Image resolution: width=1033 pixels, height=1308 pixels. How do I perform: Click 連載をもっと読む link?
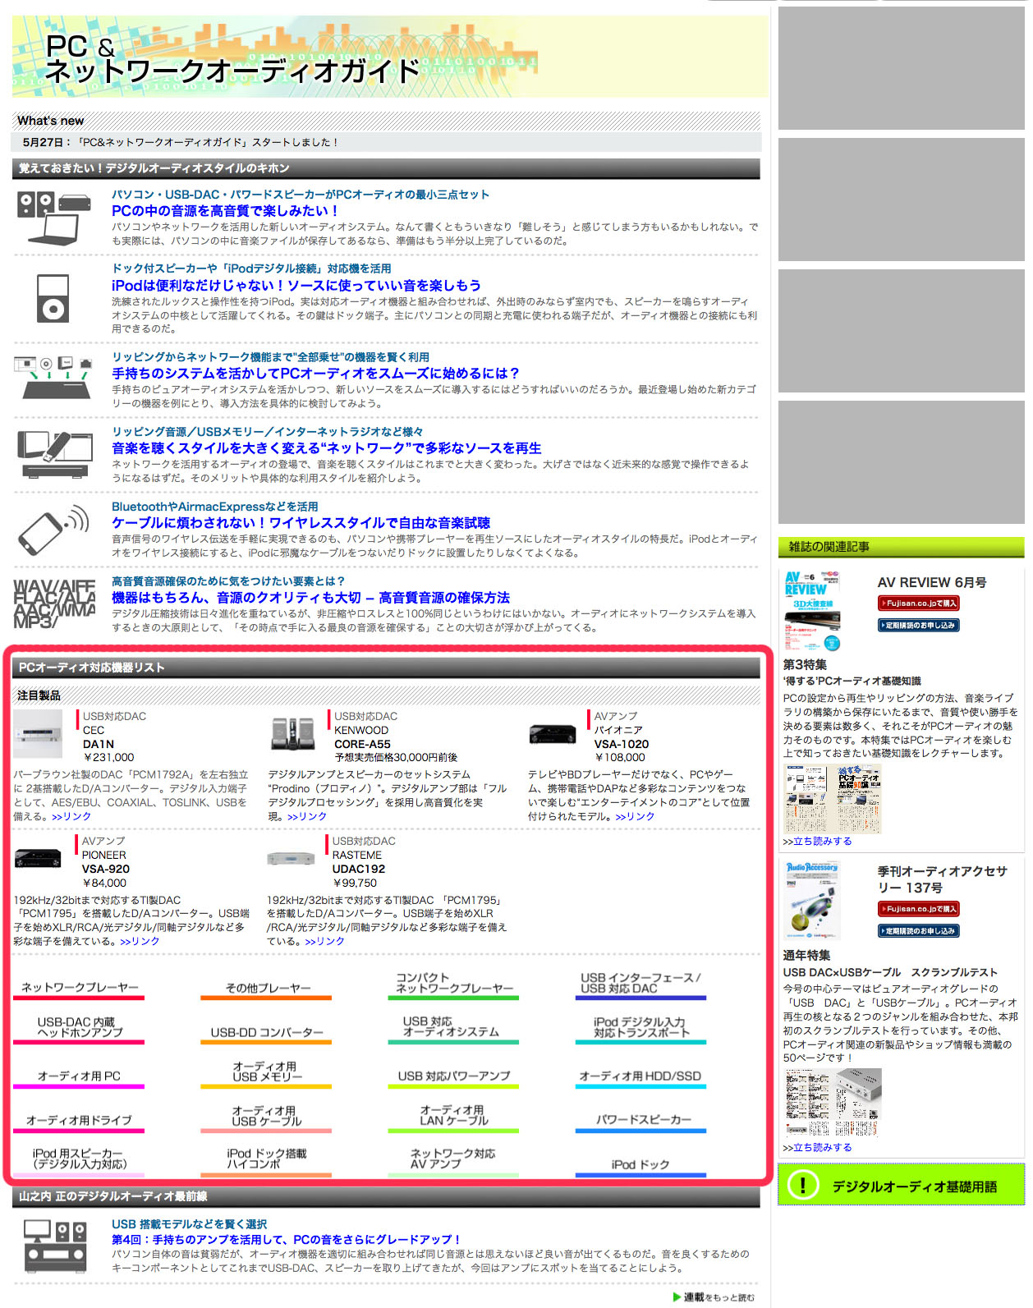tap(714, 1297)
